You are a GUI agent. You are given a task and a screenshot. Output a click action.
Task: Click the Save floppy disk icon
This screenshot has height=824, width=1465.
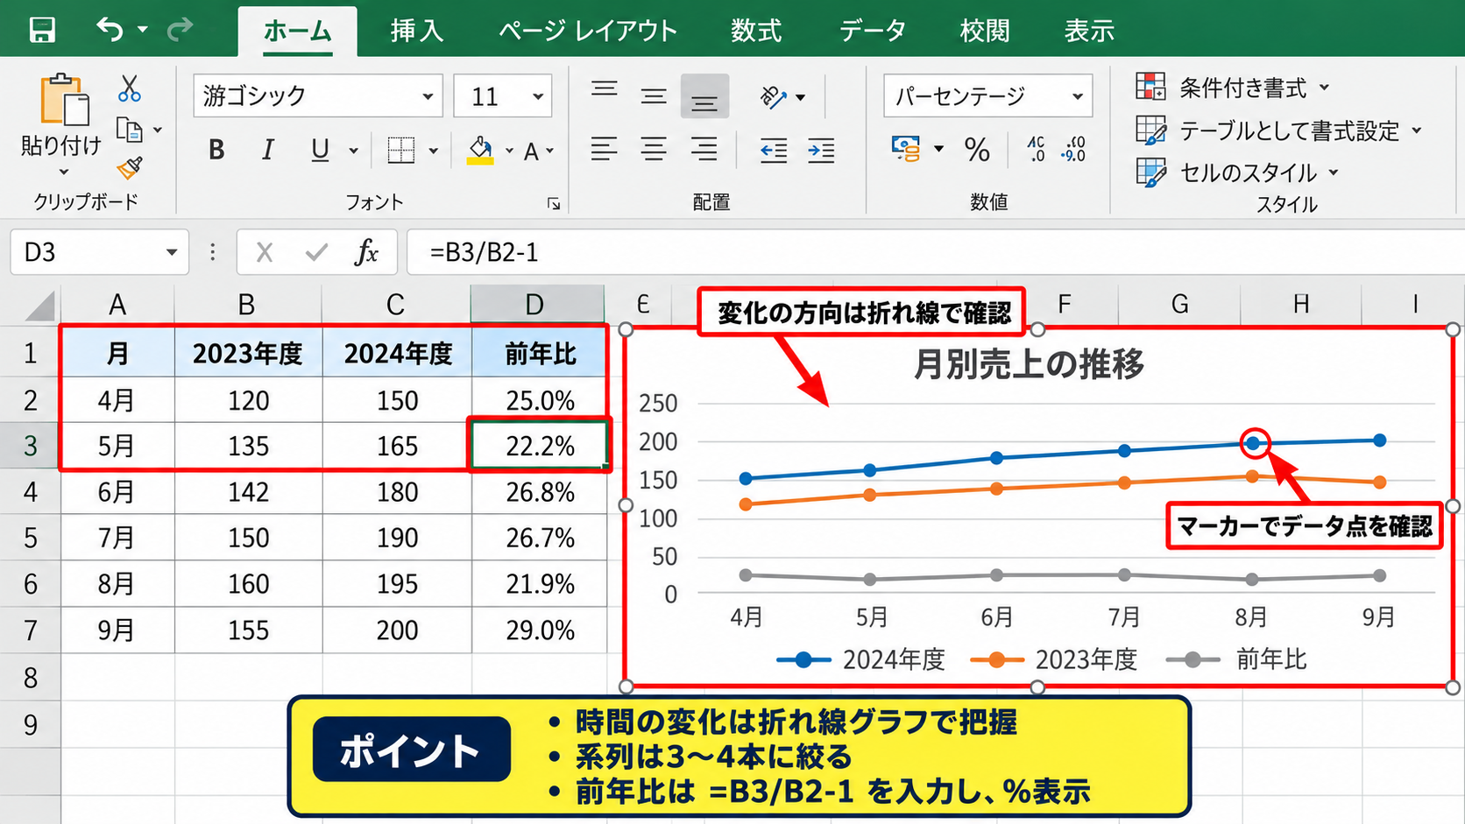tap(41, 31)
